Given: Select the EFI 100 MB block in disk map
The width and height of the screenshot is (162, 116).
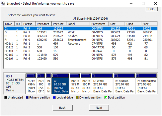Looking at the screenshot, I should (41, 83).
